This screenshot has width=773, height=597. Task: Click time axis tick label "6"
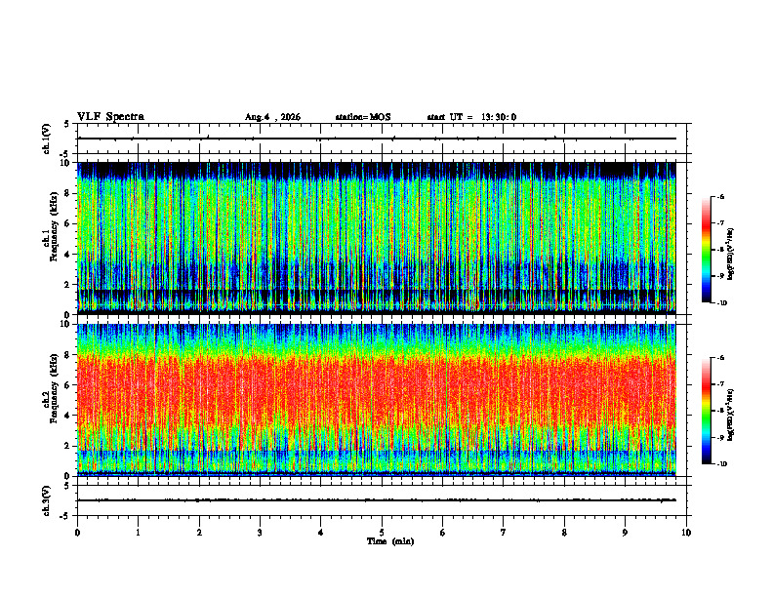point(443,533)
